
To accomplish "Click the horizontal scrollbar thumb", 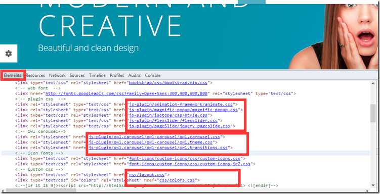I will point(40,190).
